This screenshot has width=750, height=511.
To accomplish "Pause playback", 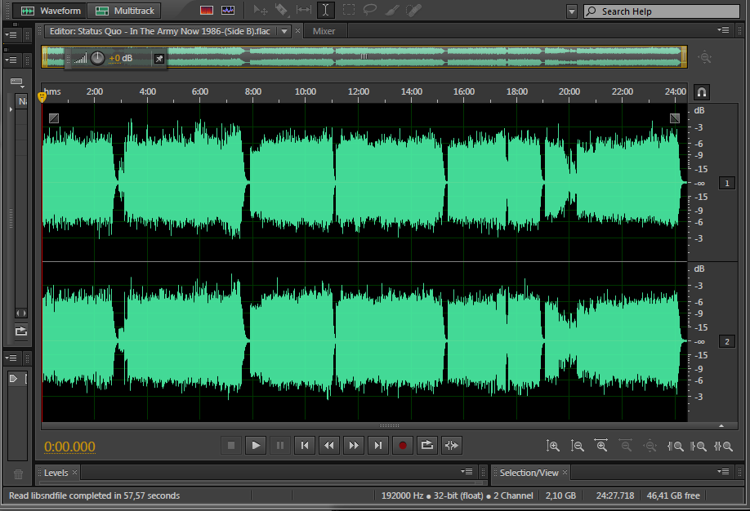I will coord(279,446).
